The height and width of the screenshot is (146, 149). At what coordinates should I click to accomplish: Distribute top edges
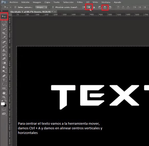coord(118,7)
